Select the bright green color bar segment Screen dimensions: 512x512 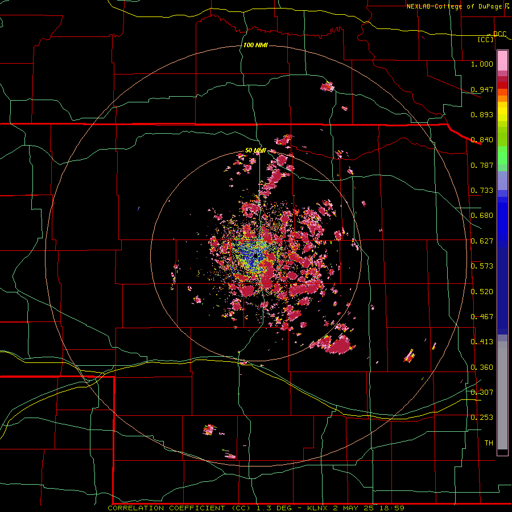(x=502, y=155)
